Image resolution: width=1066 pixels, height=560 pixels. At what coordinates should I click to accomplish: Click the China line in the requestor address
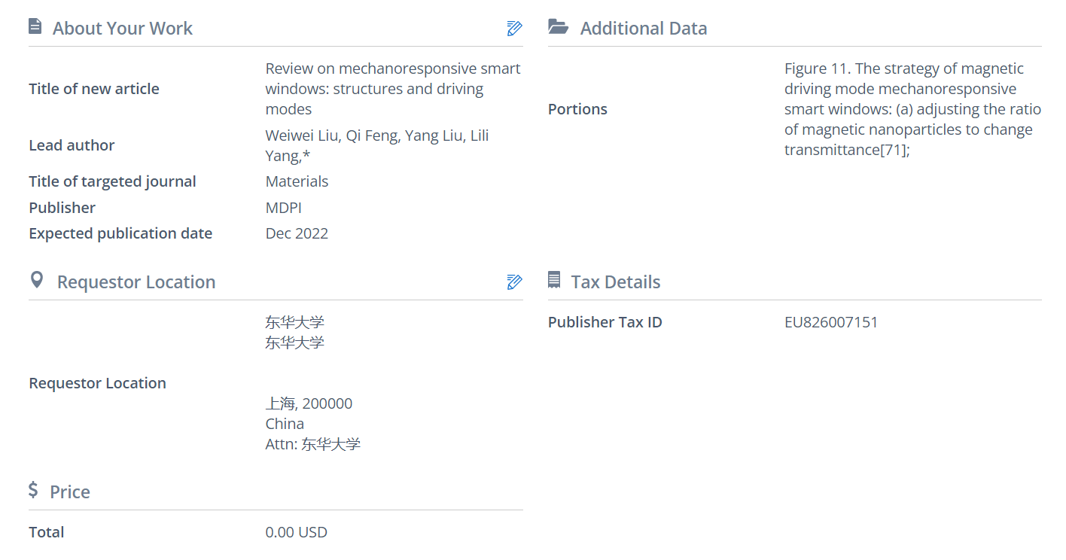[x=285, y=424]
